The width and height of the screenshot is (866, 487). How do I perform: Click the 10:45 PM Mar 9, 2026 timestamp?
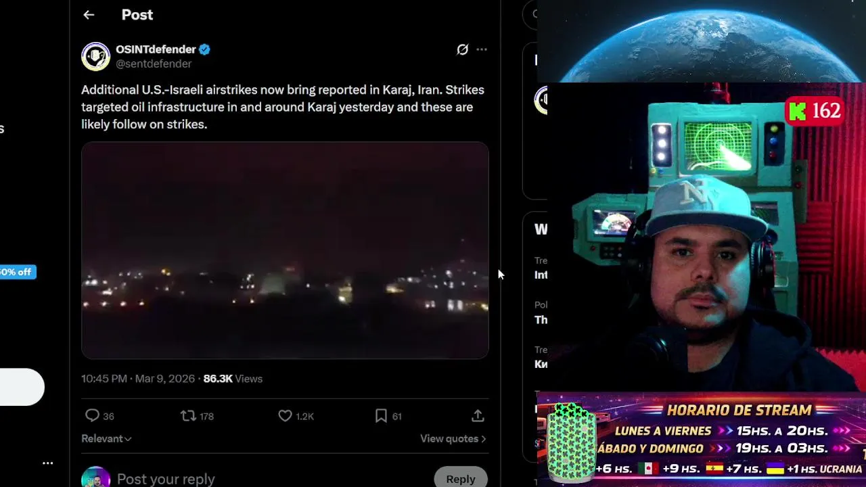point(138,379)
